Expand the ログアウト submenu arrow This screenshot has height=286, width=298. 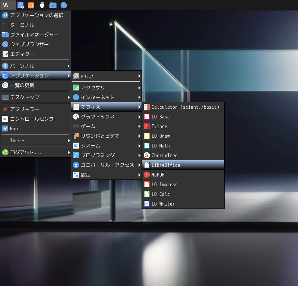click(69, 152)
